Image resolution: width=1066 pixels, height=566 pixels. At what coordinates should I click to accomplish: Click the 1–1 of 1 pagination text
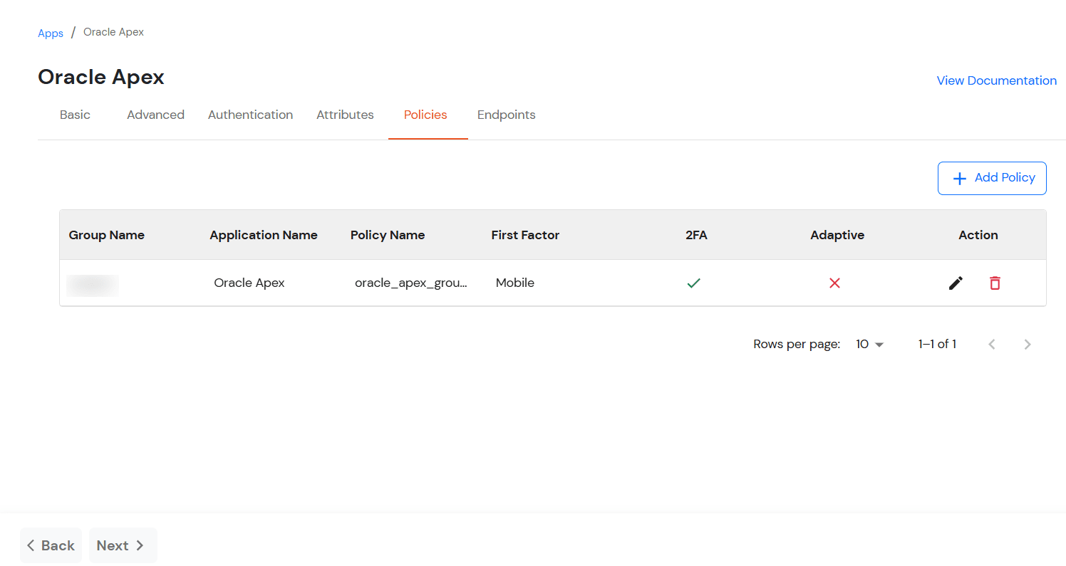tap(937, 345)
